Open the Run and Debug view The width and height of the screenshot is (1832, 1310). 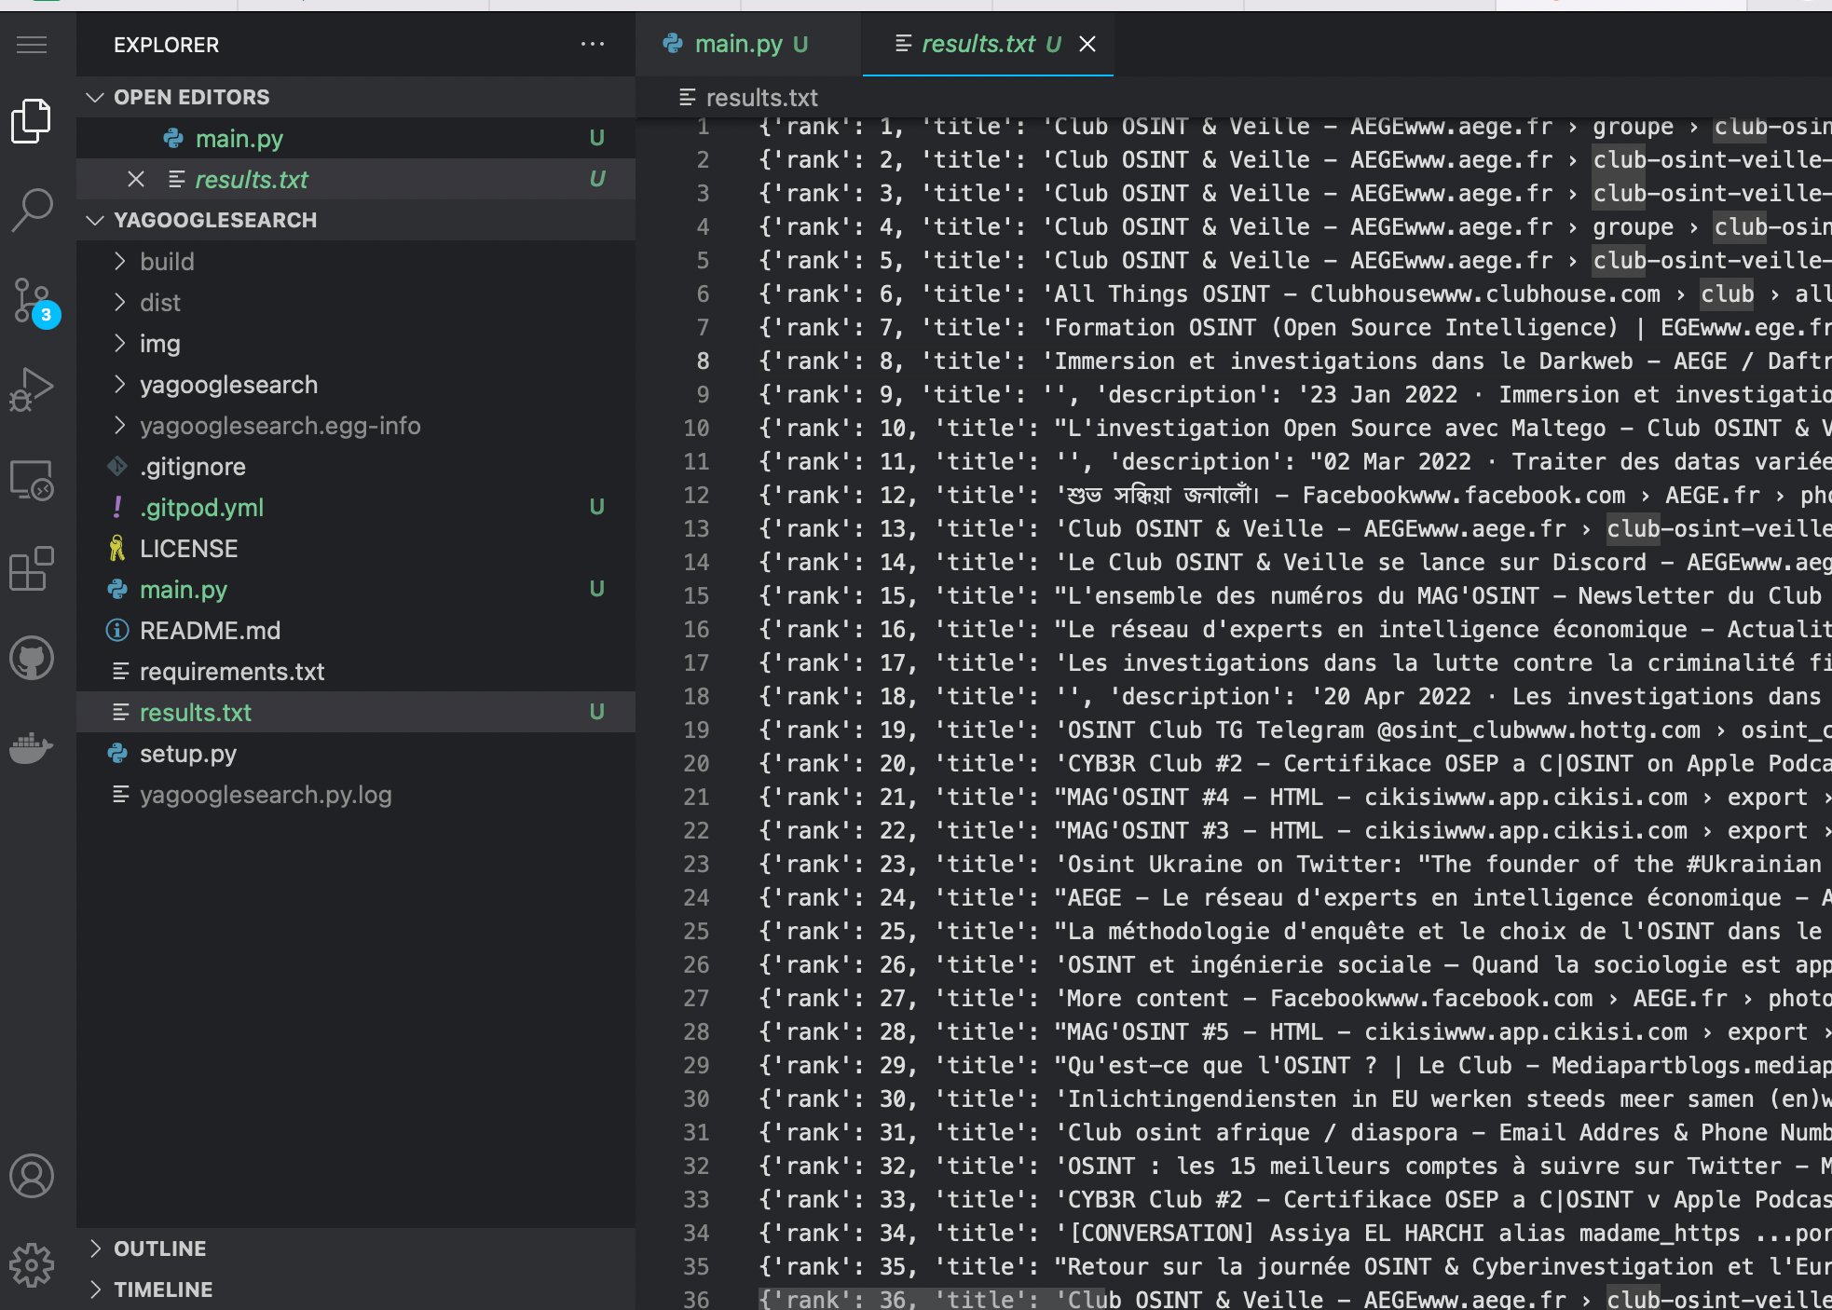click(32, 389)
